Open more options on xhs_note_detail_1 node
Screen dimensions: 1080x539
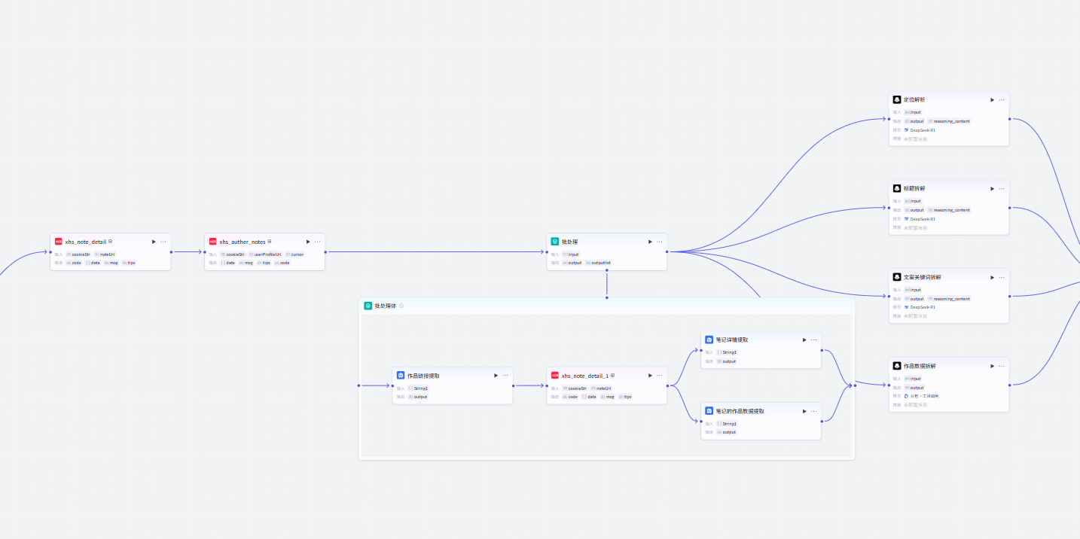tap(660, 375)
